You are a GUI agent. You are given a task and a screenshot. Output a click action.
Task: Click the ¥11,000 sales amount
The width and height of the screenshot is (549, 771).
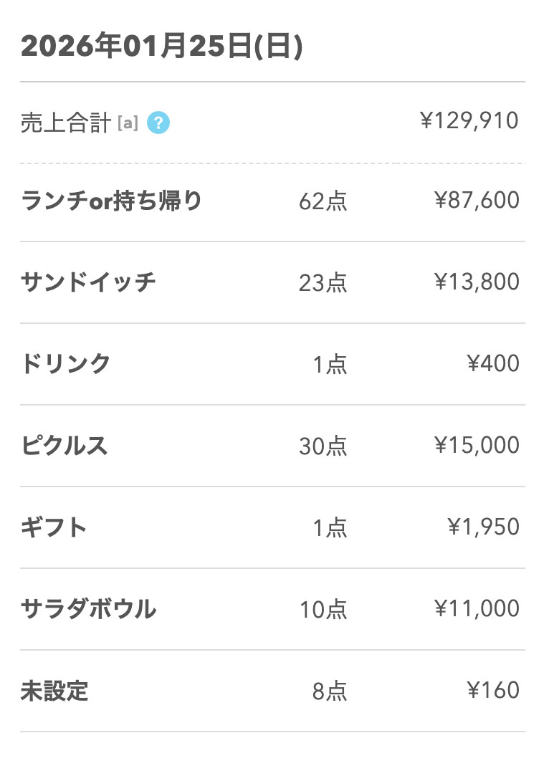point(477,608)
